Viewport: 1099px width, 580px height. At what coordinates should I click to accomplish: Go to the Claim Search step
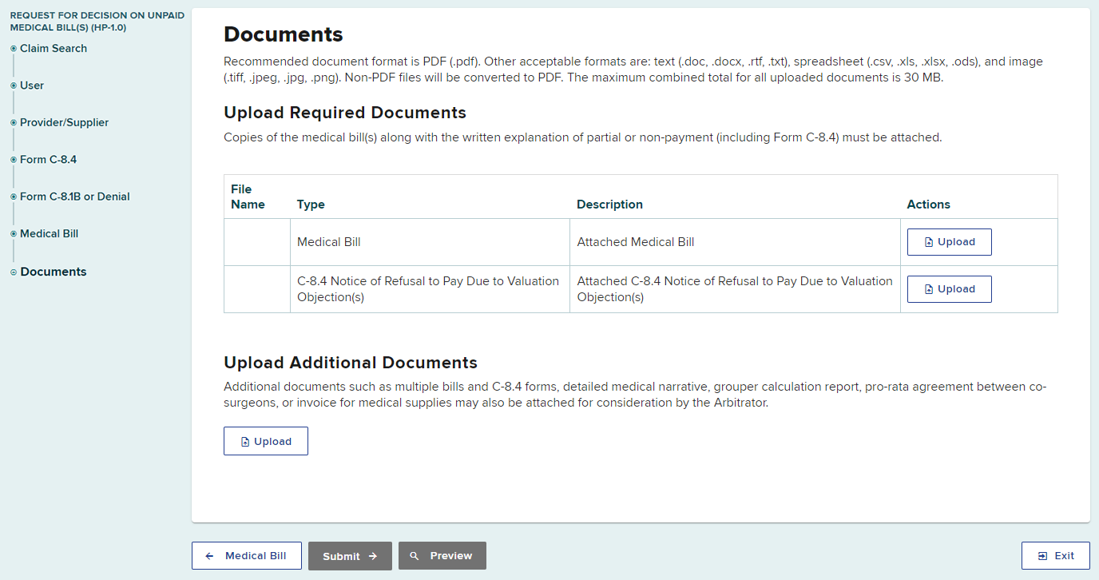click(53, 49)
